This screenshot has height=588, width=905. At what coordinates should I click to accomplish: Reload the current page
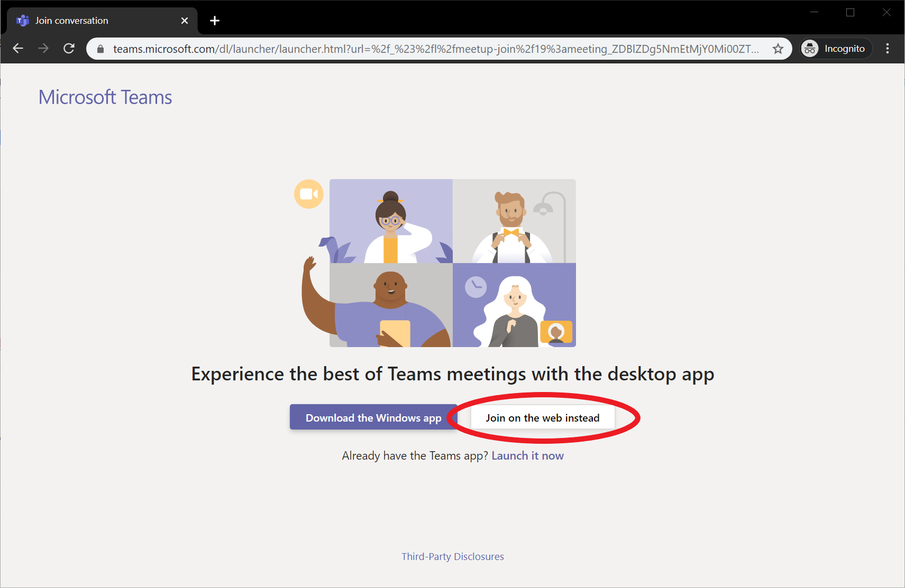(x=69, y=48)
